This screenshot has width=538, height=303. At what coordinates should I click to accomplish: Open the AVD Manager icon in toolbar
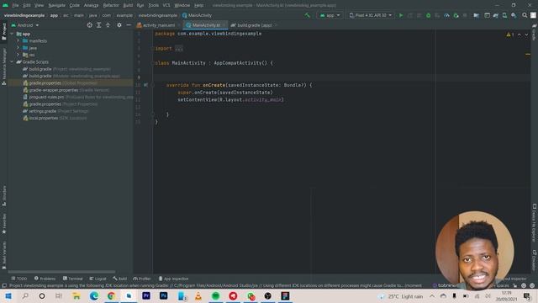point(504,15)
